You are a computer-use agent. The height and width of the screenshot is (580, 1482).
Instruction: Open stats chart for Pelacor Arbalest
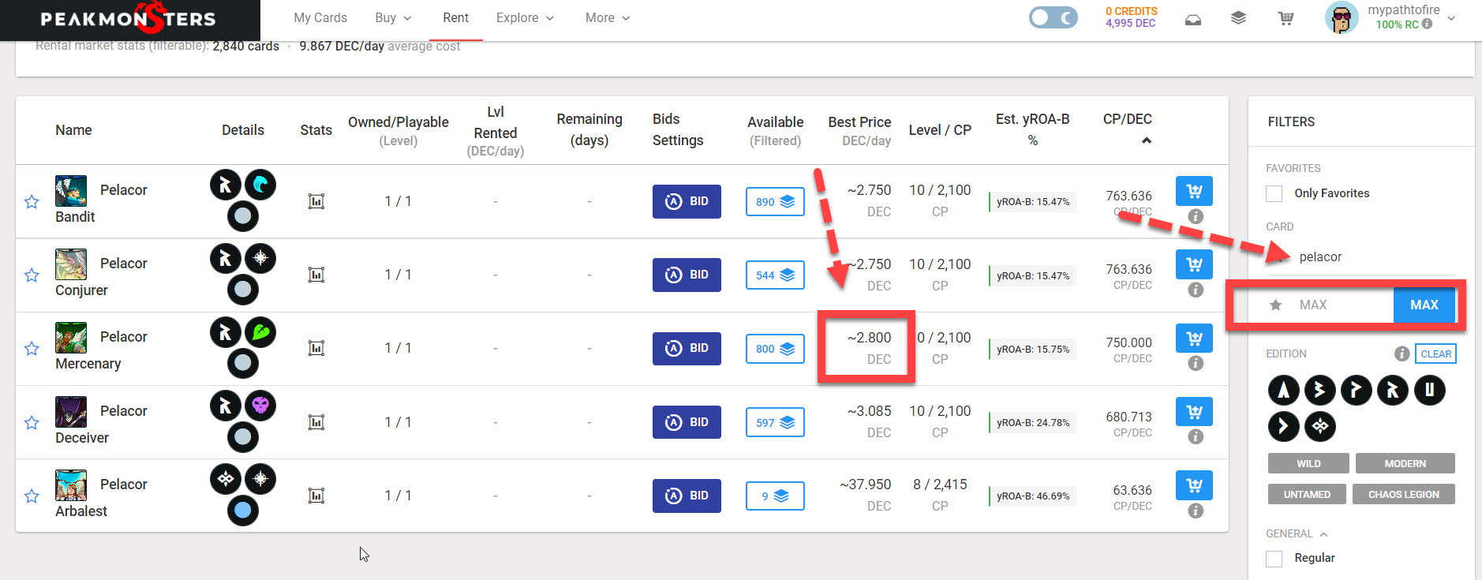[x=316, y=496]
